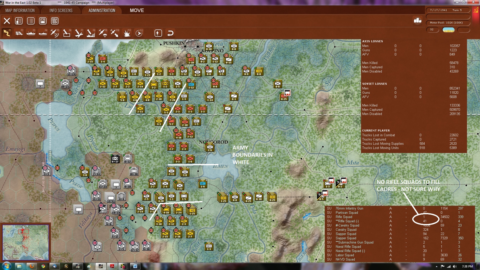Click Soviet Men Captured value 509870
480x270 pixels.
click(x=455, y=109)
